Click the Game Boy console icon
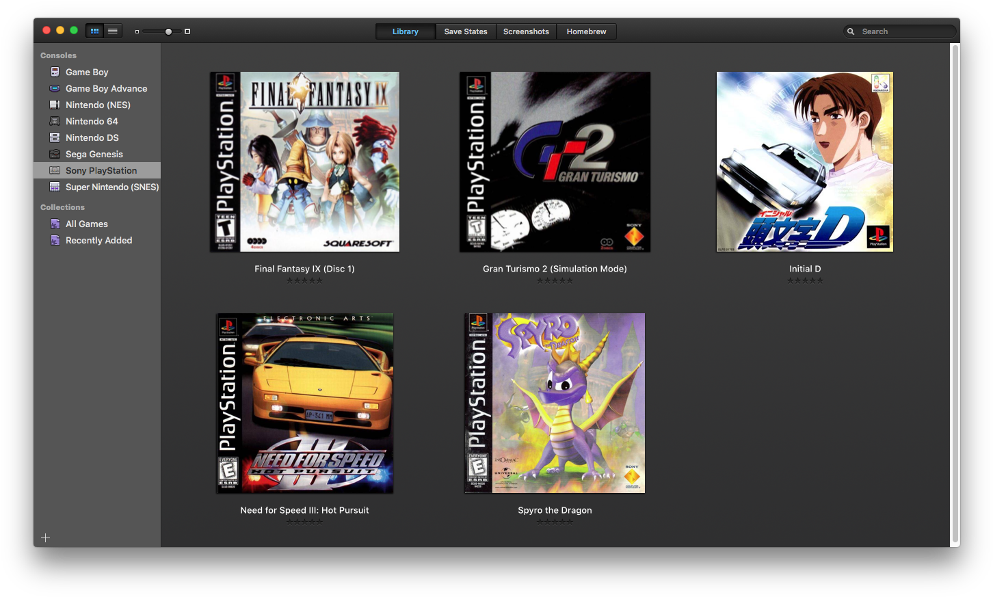 click(55, 72)
